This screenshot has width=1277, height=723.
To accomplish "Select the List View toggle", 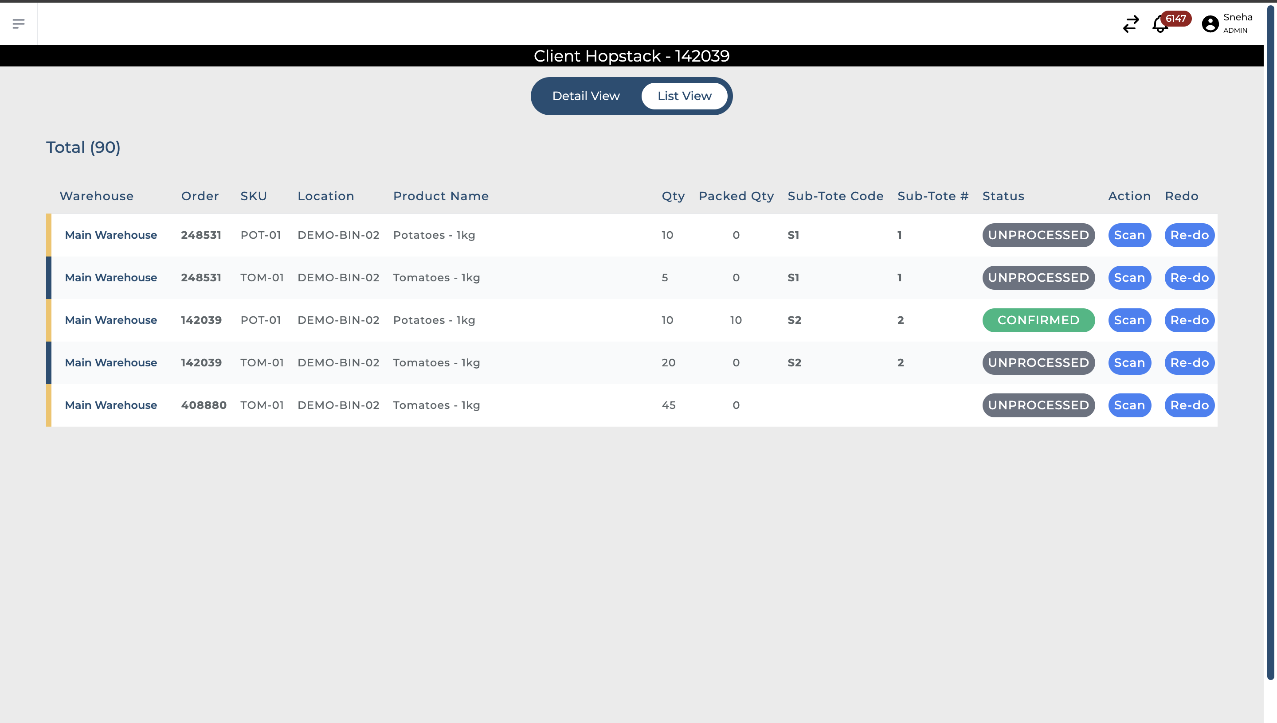I will (684, 96).
